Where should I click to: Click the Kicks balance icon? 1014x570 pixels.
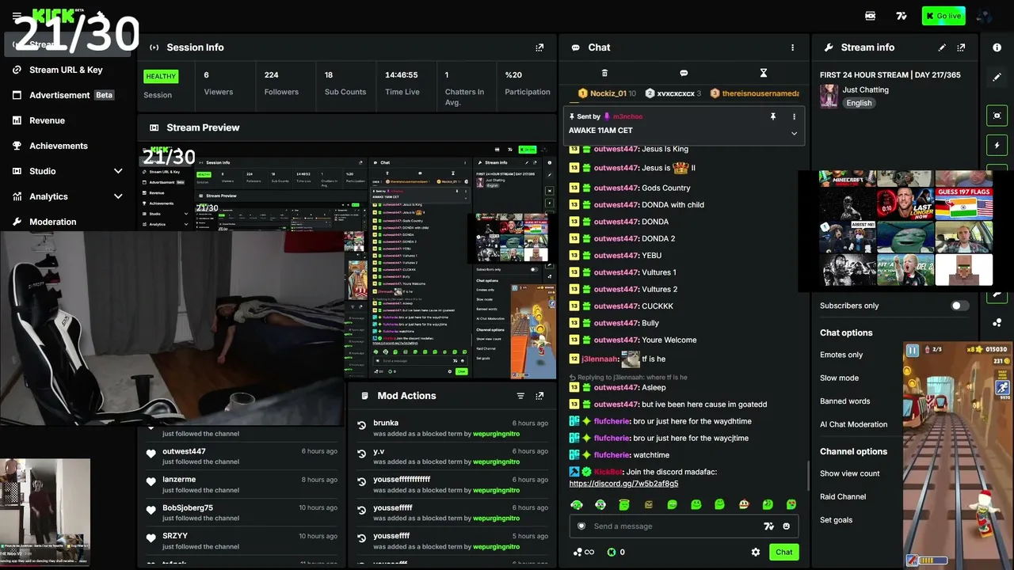point(612,552)
